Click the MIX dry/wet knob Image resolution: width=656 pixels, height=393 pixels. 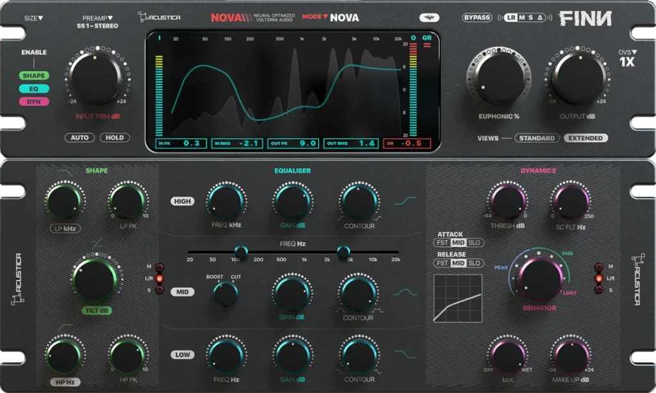pyautogui.click(x=507, y=355)
